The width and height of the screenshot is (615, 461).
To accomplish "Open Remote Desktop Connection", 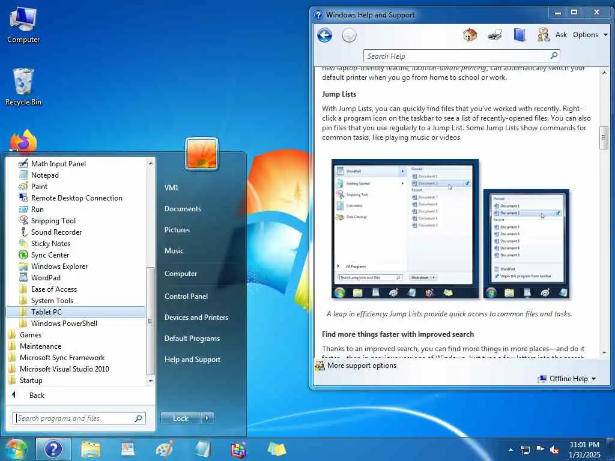I will pos(76,198).
